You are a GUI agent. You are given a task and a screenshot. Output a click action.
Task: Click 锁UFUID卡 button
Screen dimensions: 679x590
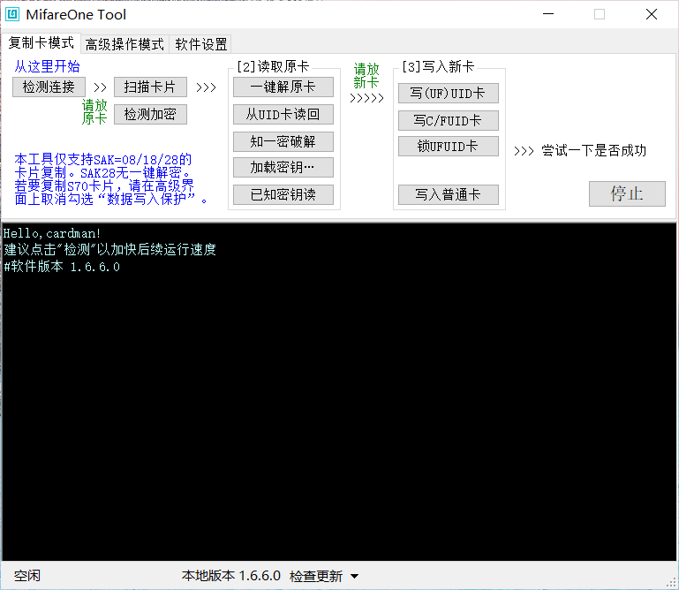449,146
